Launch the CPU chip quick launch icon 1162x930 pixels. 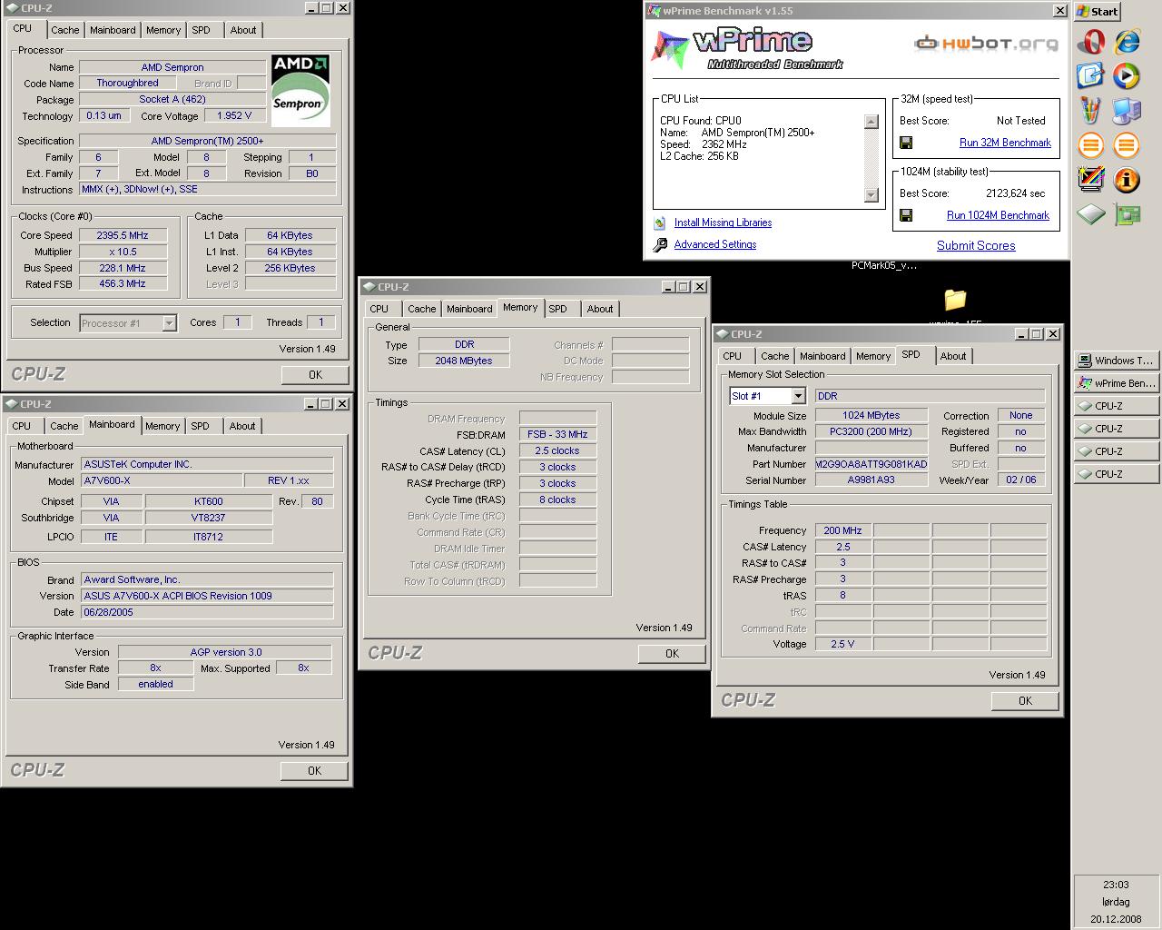(1091, 214)
